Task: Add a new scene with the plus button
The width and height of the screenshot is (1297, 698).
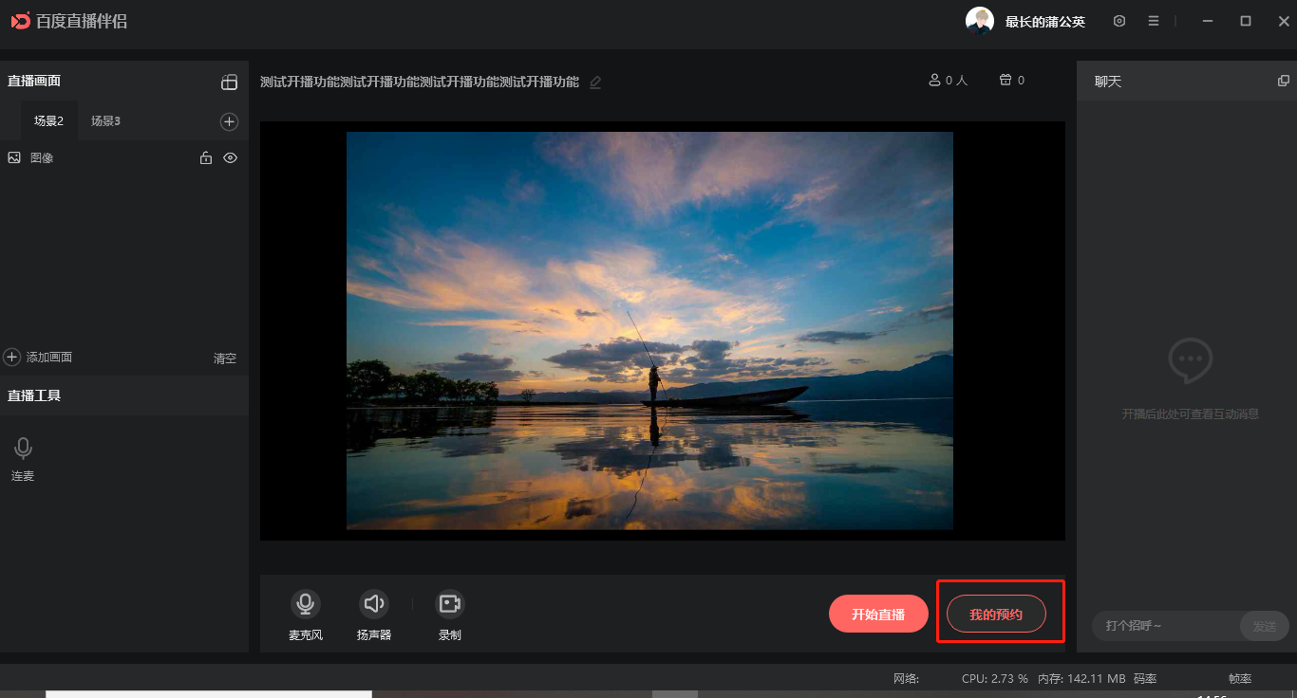Action: tap(229, 120)
